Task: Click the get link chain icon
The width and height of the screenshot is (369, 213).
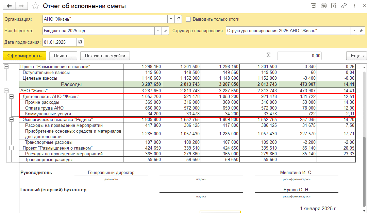Action: (344, 6)
